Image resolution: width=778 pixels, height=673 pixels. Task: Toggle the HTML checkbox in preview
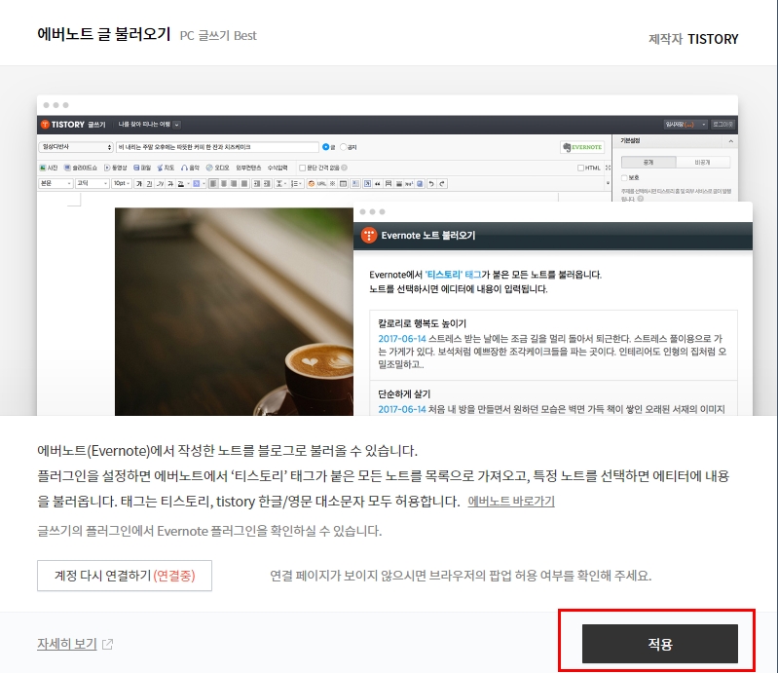[580, 168]
